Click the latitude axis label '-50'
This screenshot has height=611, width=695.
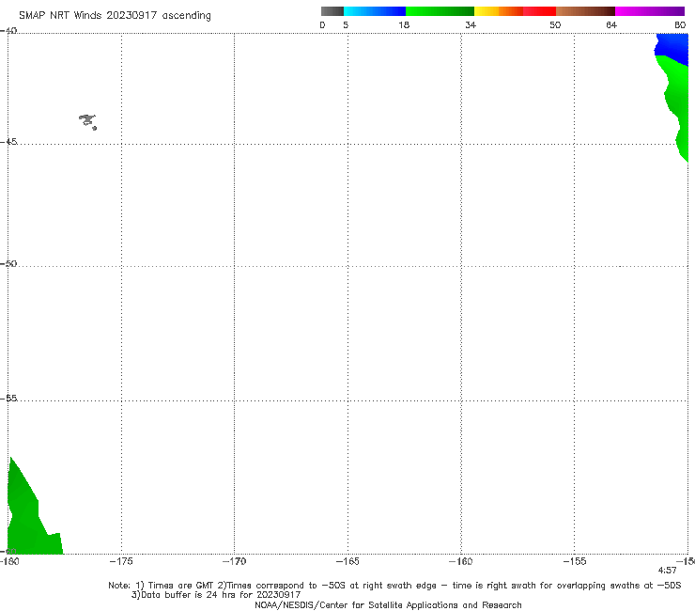[x=8, y=264]
